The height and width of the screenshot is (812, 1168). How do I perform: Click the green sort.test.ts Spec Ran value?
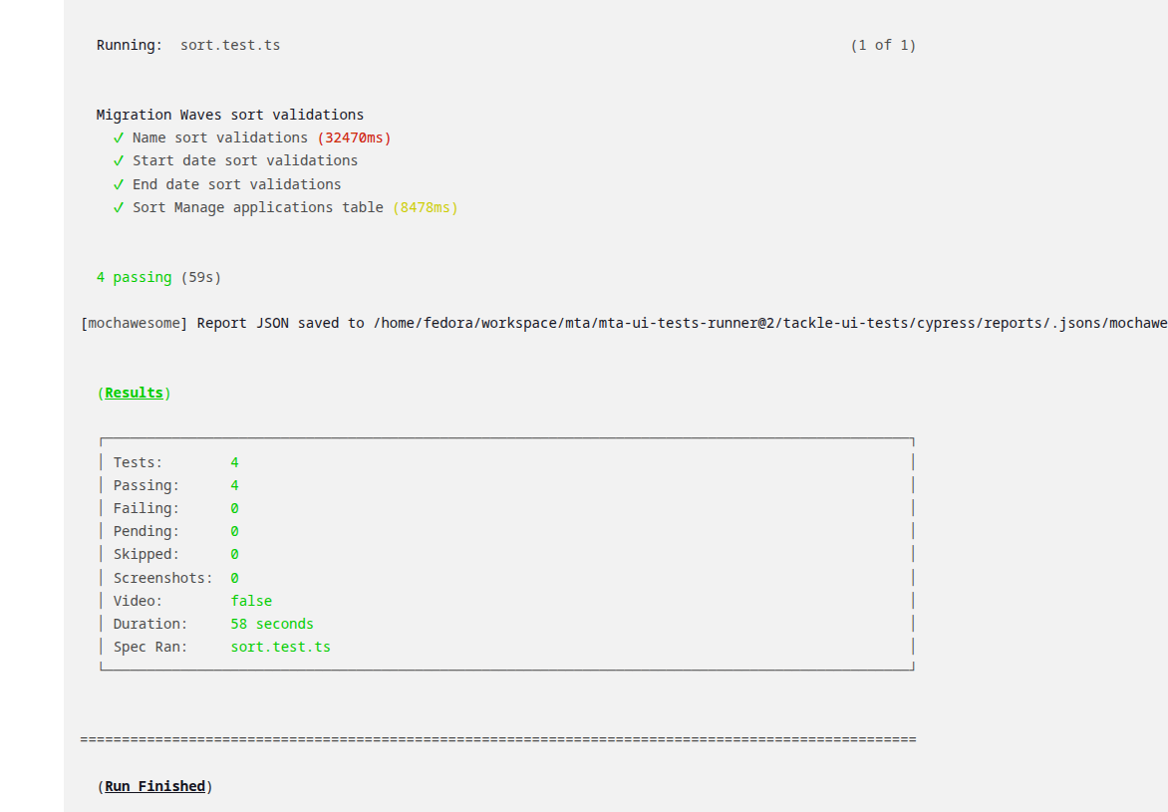(x=280, y=647)
